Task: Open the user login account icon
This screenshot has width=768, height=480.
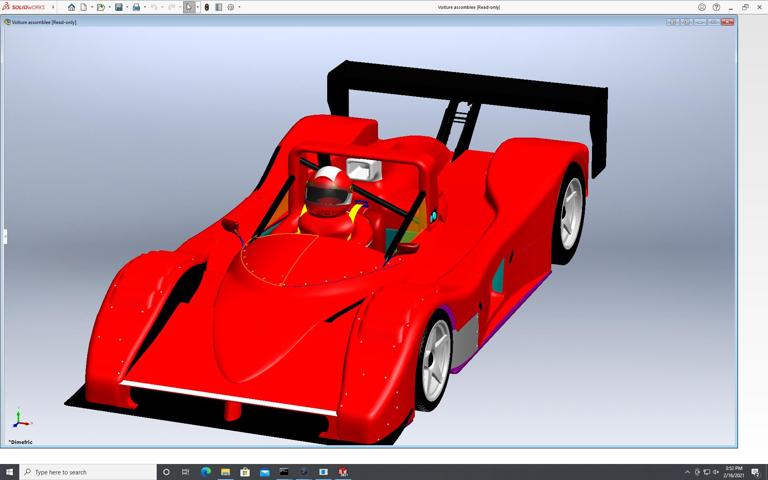Action: 702,7
